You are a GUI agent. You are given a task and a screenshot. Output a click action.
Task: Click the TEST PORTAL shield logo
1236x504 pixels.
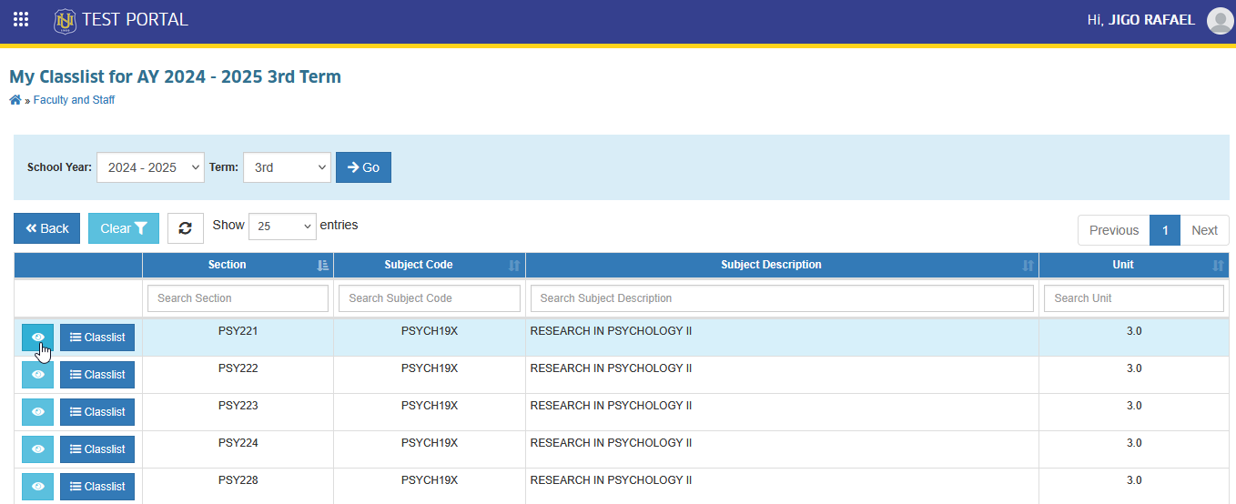tap(66, 20)
